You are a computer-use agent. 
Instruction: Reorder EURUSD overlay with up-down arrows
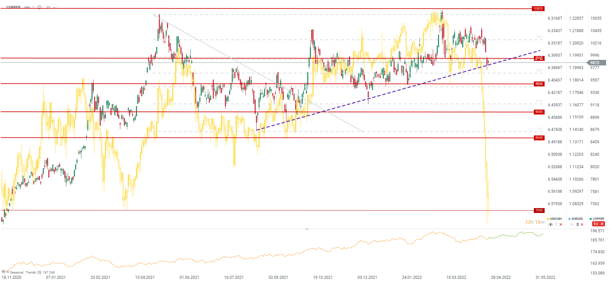click(x=578, y=224)
